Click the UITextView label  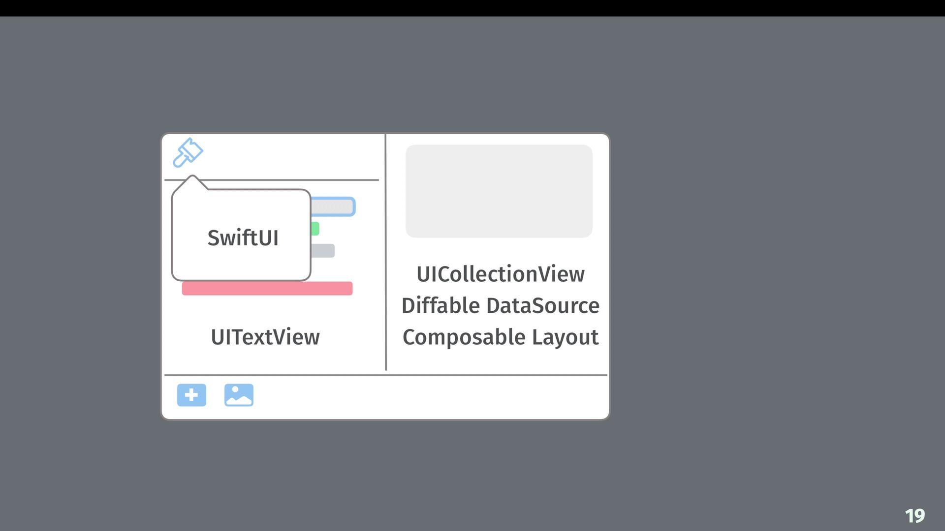tap(265, 337)
